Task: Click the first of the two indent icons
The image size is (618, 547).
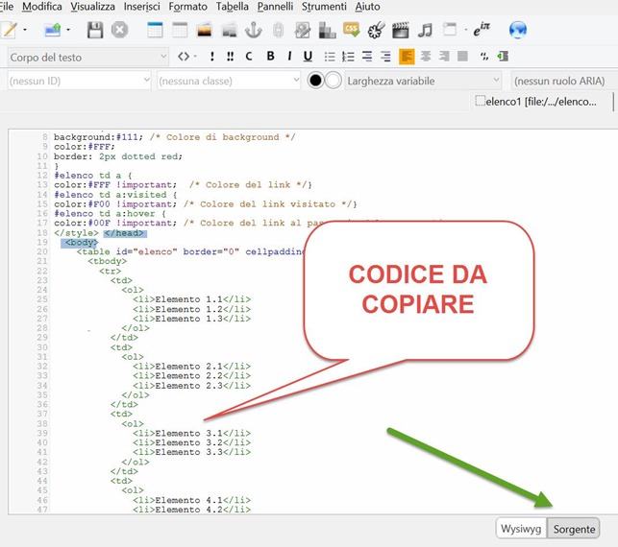Action: (367, 57)
